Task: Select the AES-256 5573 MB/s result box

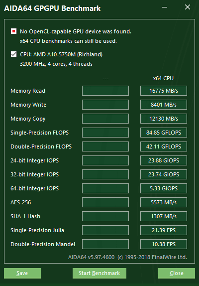Action: pos(164,202)
